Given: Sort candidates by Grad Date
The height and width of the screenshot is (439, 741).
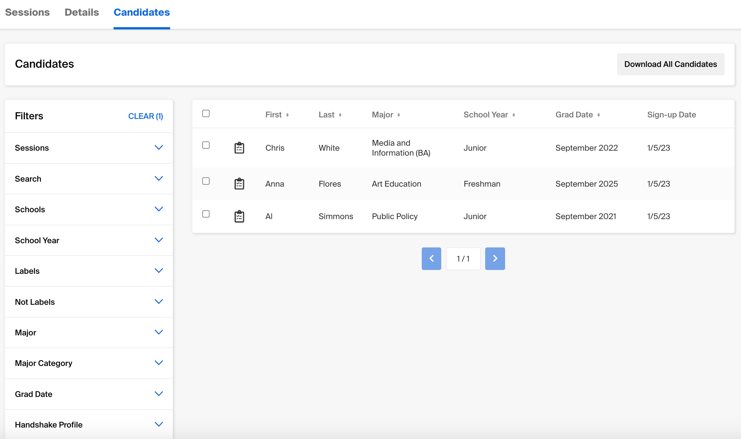Looking at the screenshot, I should tap(578, 115).
